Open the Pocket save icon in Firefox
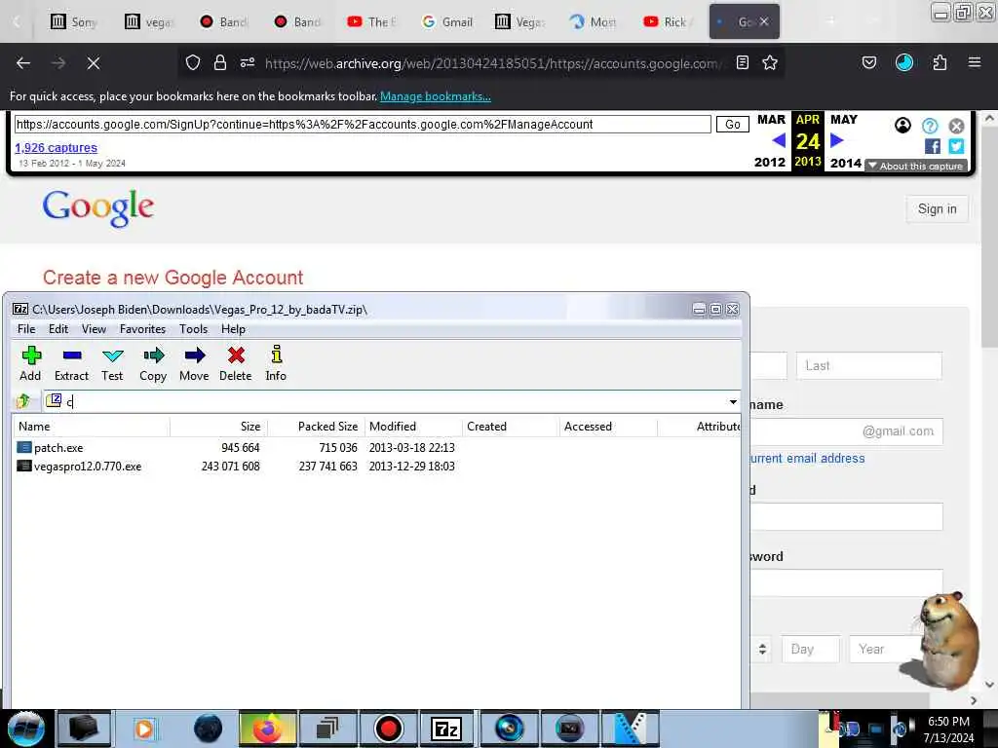 coord(868,62)
